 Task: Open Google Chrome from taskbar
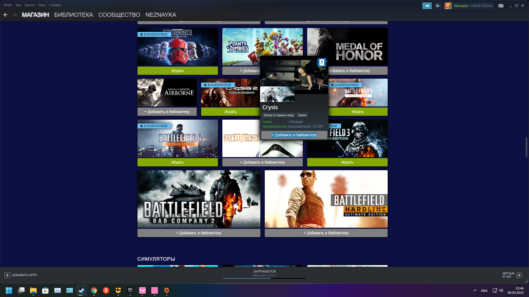click(x=94, y=290)
